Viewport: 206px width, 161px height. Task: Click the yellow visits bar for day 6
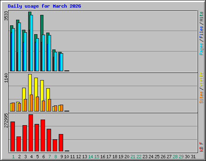point(42,91)
